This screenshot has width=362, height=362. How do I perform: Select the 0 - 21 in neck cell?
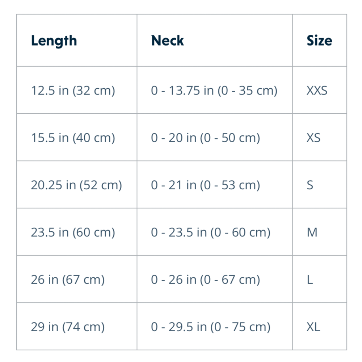[x=205, y=185]
